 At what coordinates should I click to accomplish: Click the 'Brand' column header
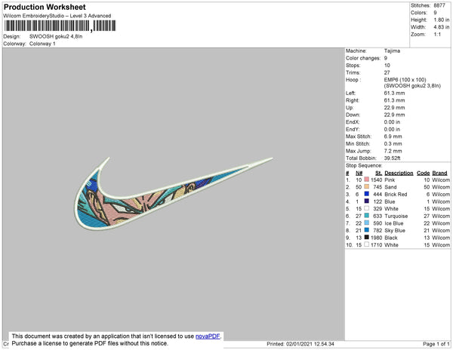(x=439, y=173)
